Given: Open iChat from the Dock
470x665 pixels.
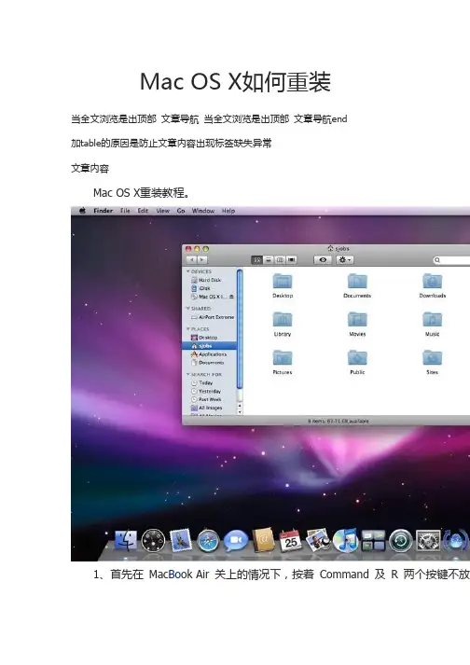Looking at the screenshot, I should coord(235,541).
